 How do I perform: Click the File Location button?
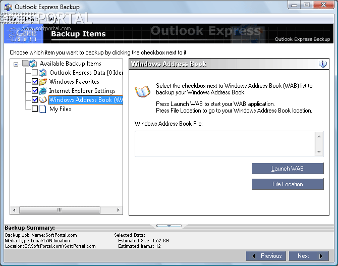[x=288, y=184]
